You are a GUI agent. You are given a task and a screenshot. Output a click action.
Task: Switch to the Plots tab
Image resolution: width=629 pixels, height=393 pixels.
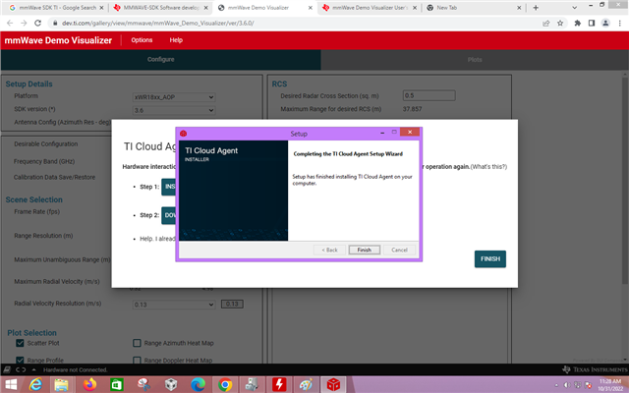pyautogui.click(x=475, y=59)
